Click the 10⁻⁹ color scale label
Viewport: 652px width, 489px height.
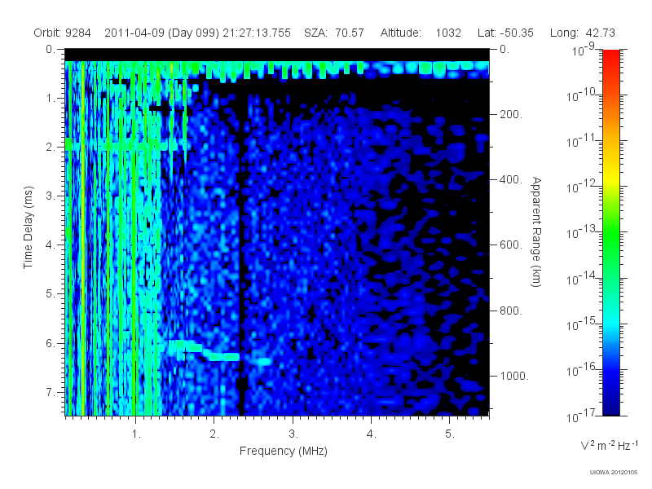point(584,51)
